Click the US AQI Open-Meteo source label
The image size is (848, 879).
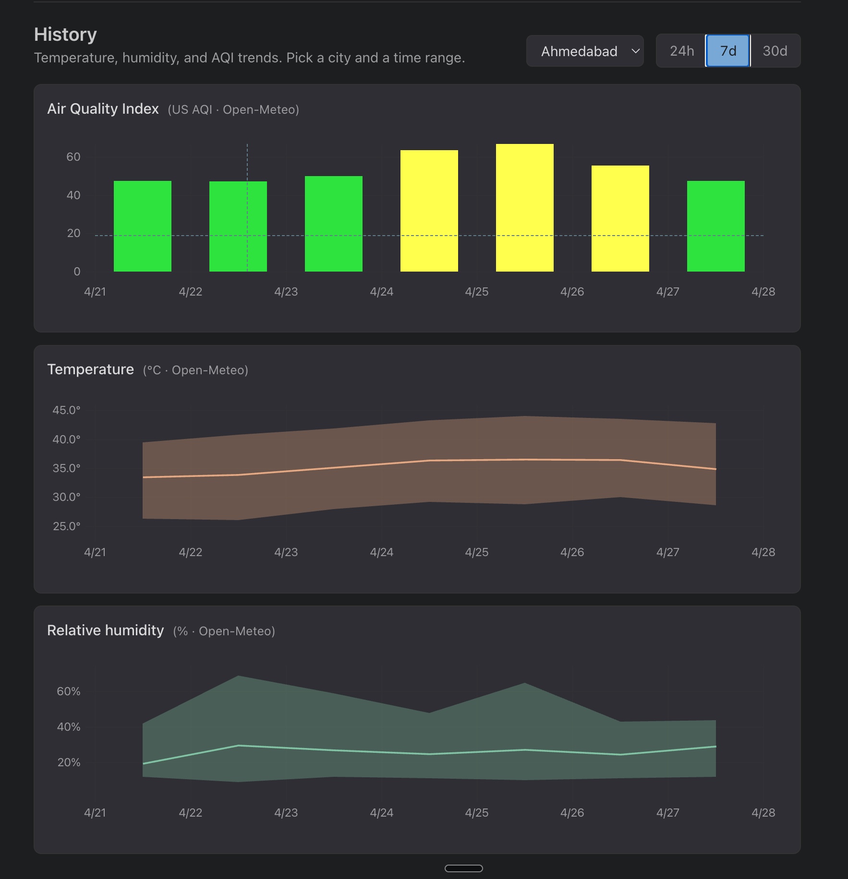(x=233, y=110)
